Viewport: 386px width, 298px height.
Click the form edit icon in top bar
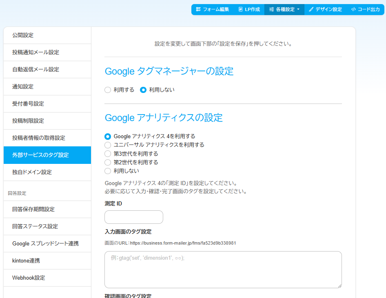point(198,9)
